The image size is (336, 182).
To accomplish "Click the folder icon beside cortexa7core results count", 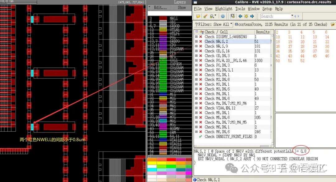I will point(332,24).
